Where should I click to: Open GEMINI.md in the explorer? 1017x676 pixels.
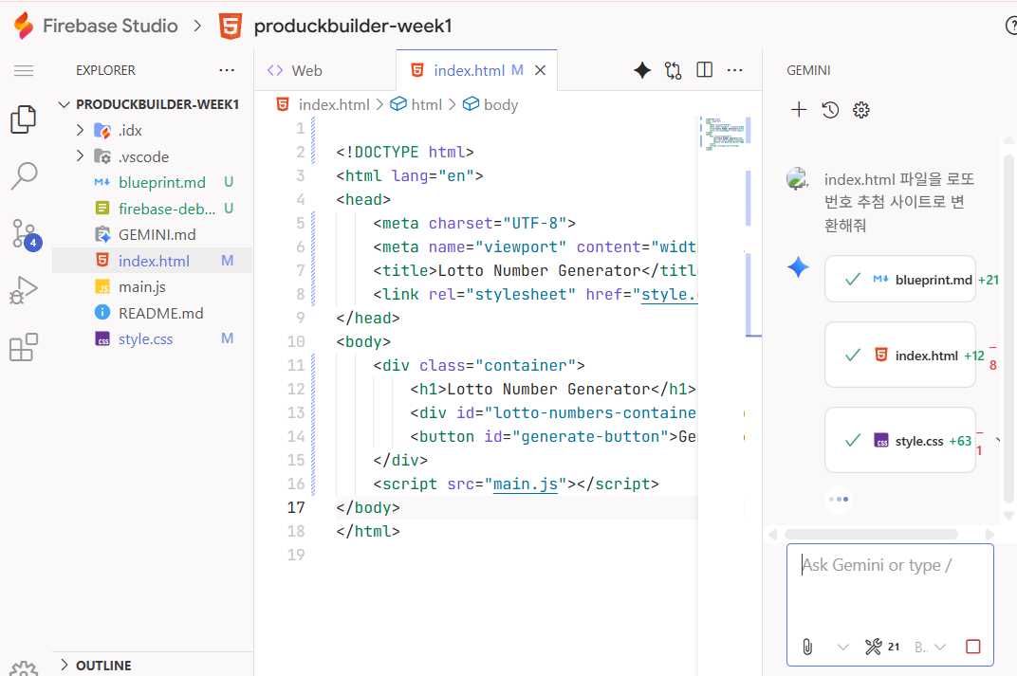coord(152,234)
